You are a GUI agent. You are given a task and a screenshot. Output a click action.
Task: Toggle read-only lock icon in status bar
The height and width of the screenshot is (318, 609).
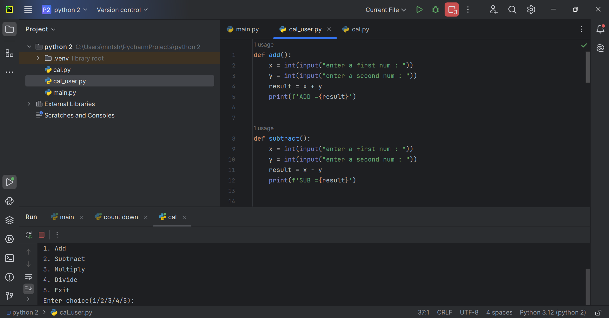point(598,312)
